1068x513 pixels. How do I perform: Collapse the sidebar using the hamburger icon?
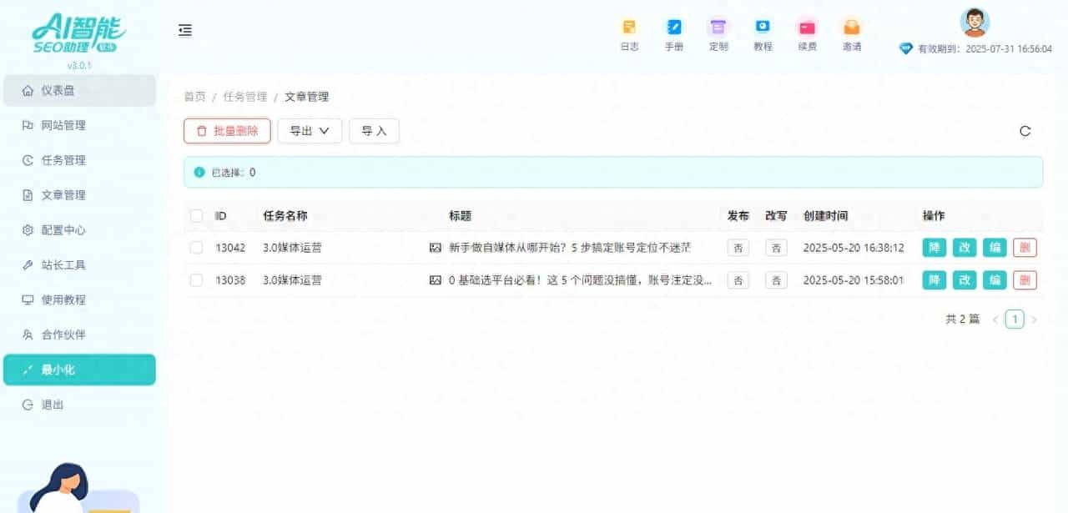point(184,30)
